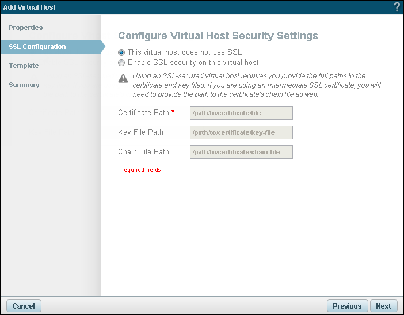Proceed with the Next button

tap(383, 306)
